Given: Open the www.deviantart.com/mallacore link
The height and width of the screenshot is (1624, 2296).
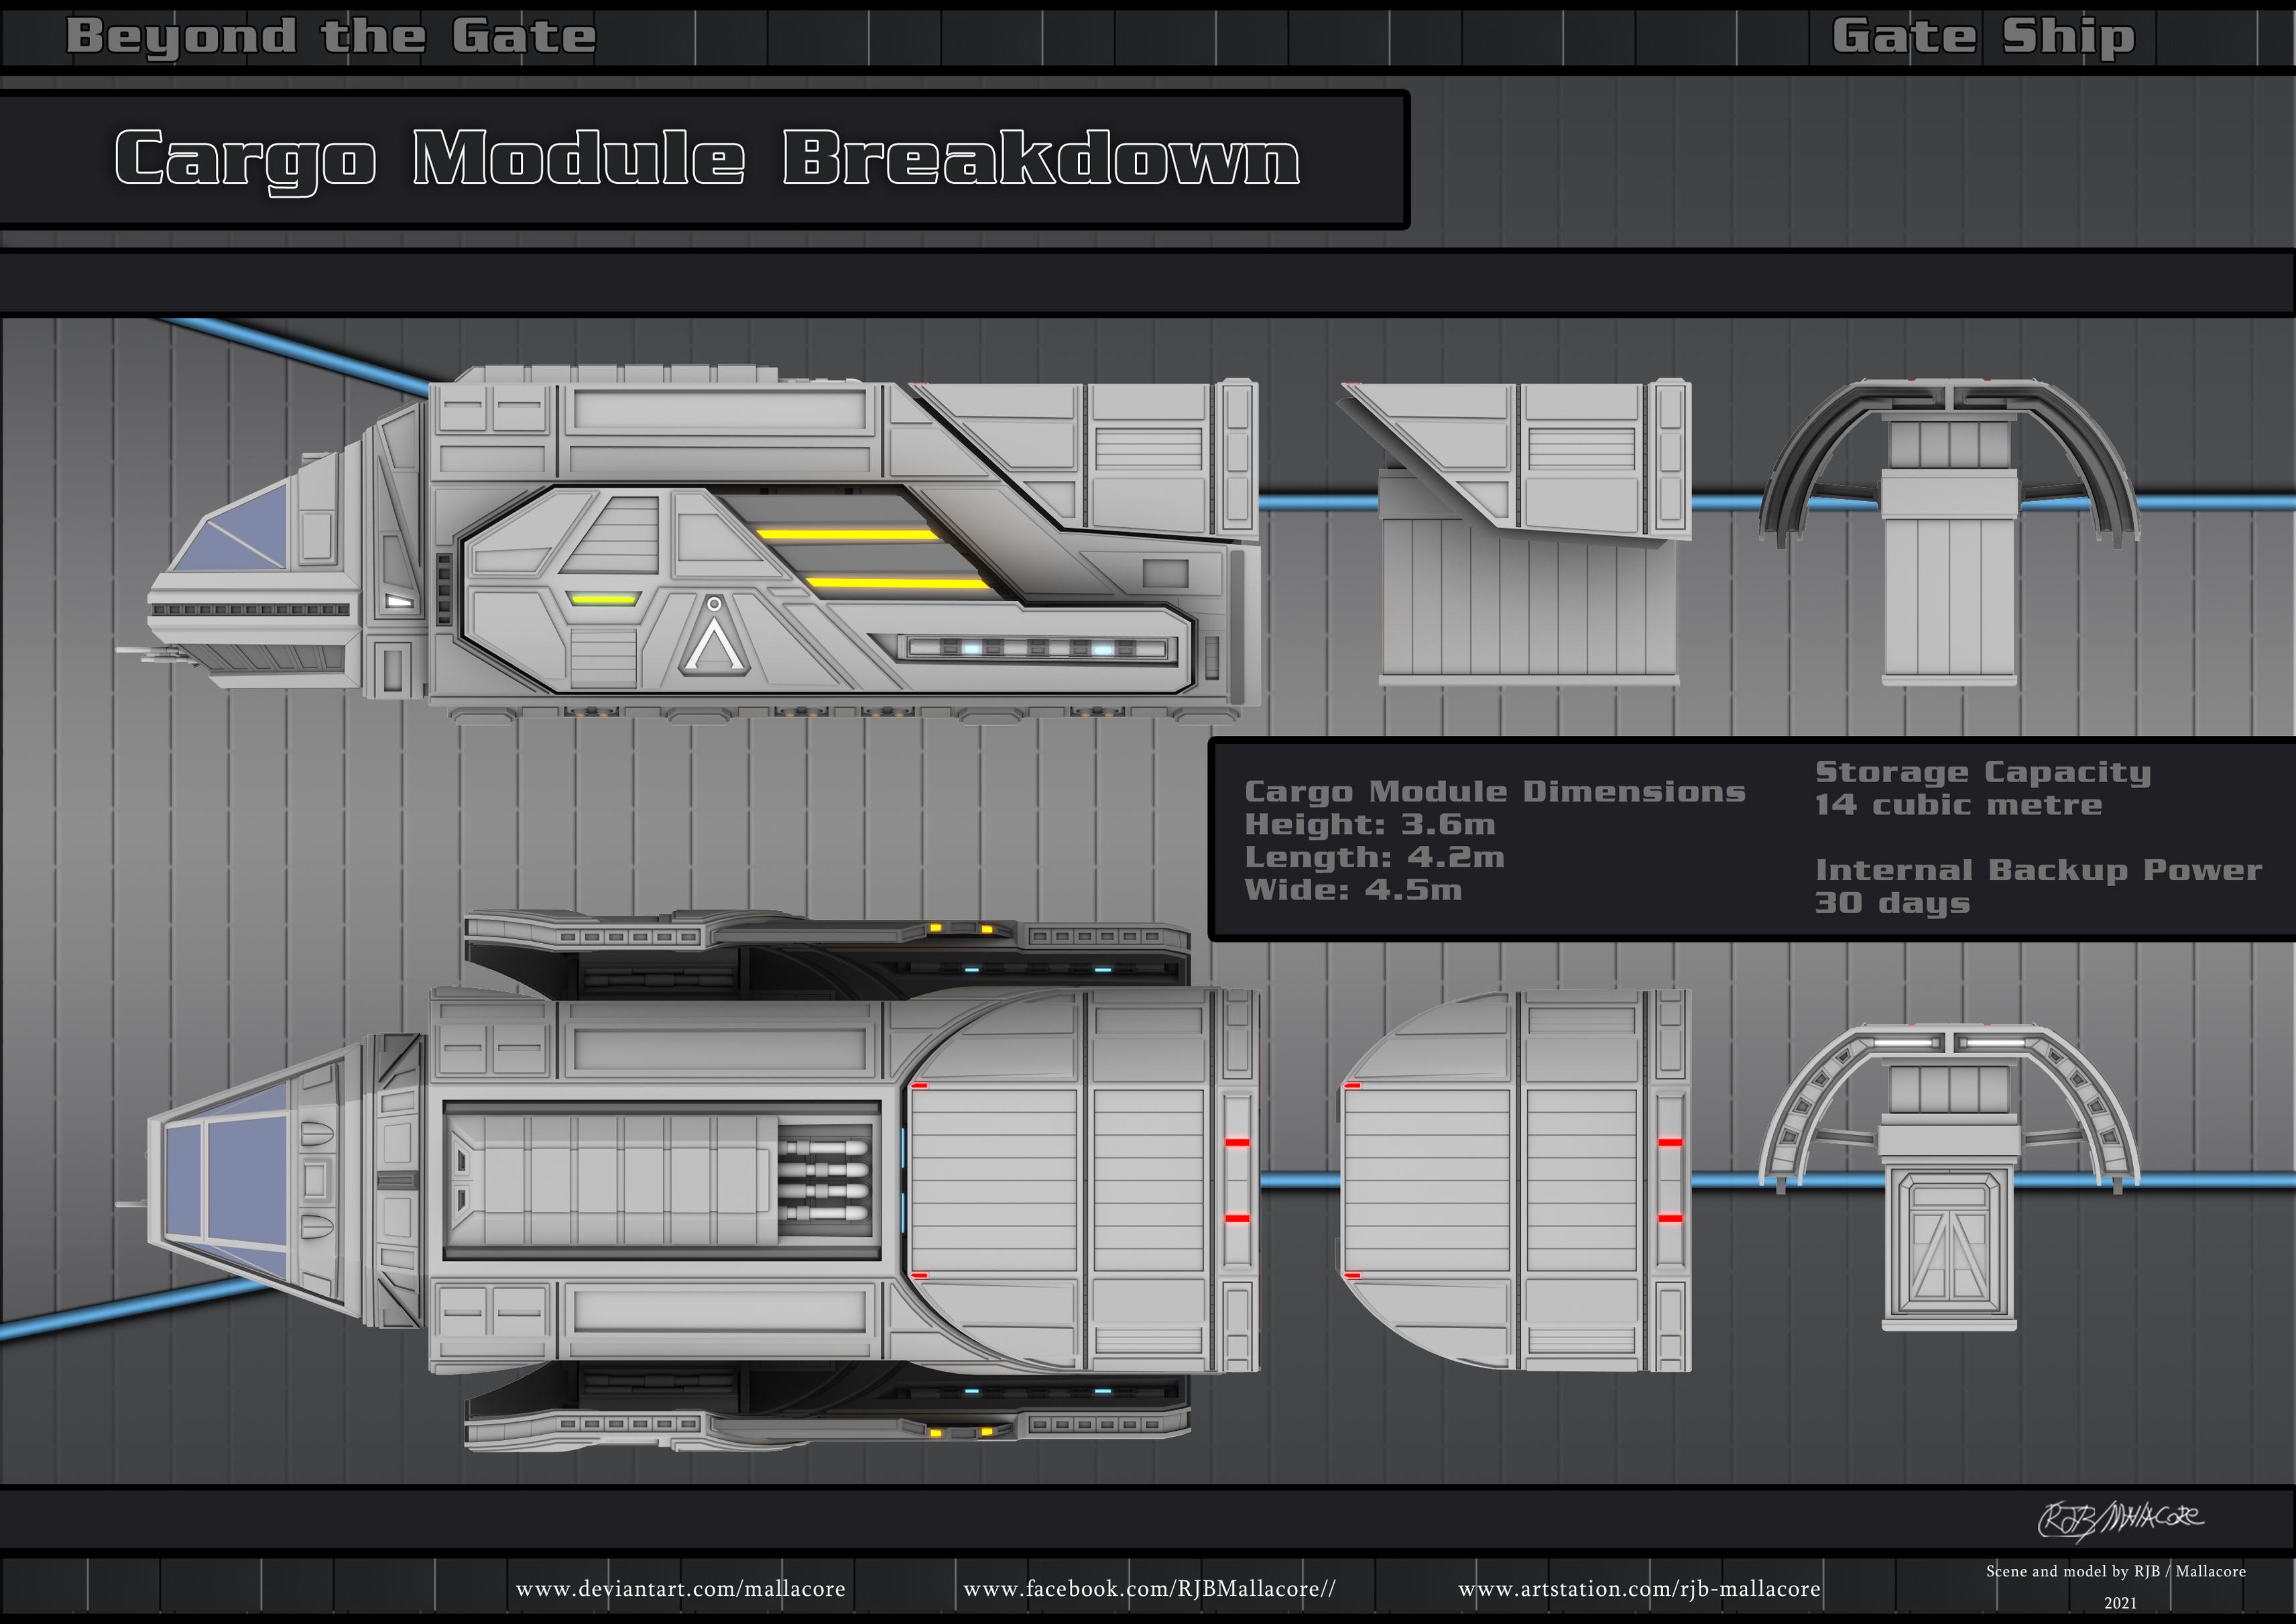Looking at the screenshot, I should tap(680, 1589).
